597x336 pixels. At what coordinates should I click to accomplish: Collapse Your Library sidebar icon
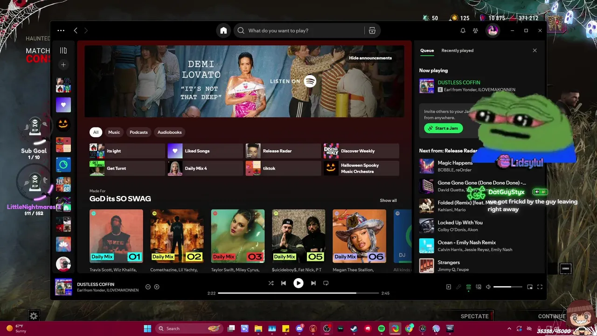(x=63, y=50)
